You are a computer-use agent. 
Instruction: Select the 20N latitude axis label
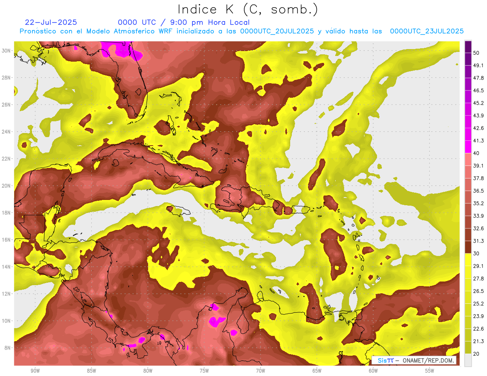6,186
